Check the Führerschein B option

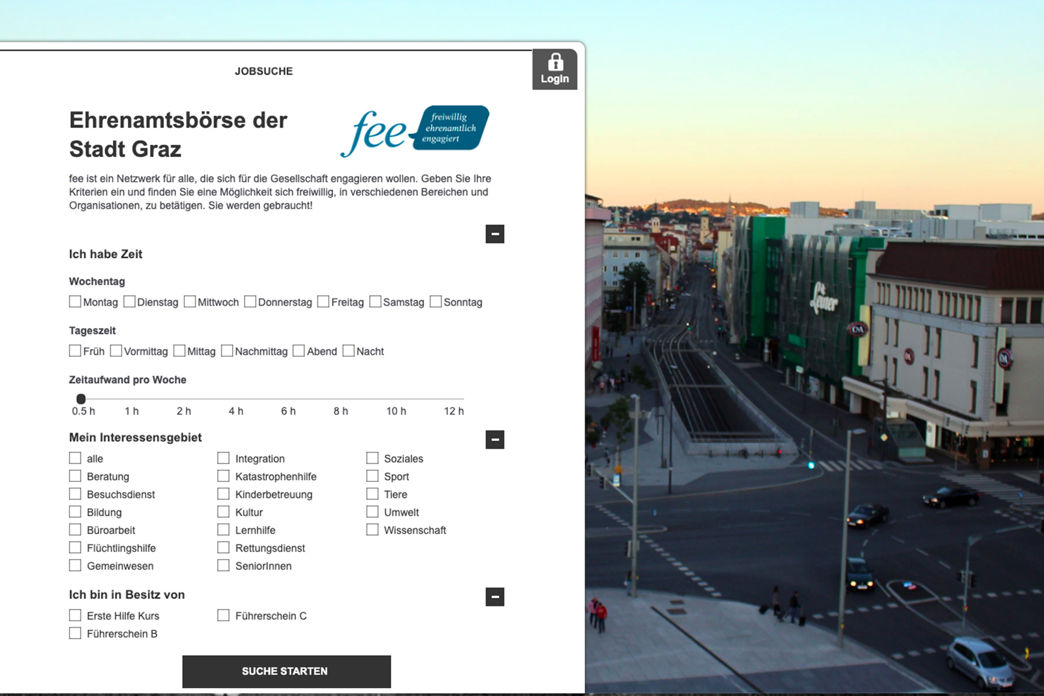click(75, 633)
